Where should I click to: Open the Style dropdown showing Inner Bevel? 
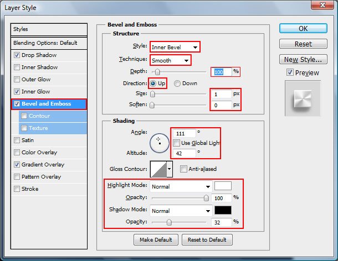pyautogui.click(x=175, y=47)
